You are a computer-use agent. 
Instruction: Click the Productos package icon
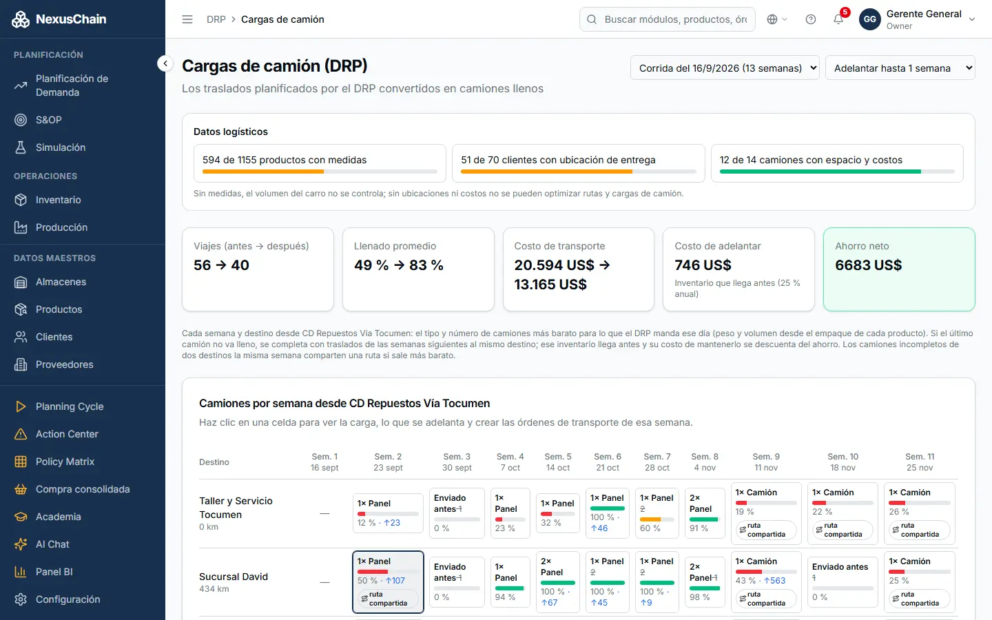point(21,309)
